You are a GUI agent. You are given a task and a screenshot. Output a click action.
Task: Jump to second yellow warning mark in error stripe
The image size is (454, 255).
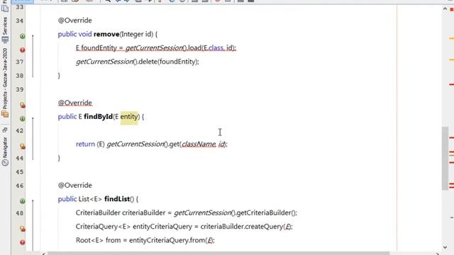(x=451, y=59)
